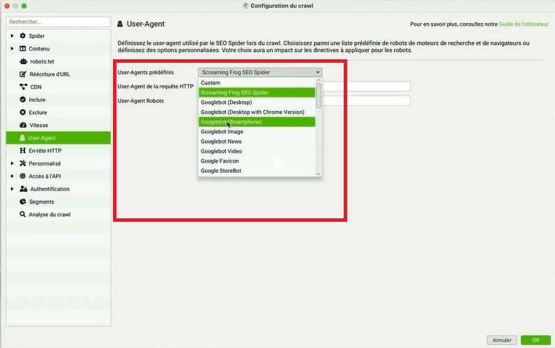Click the User-Agent de la requête HTTP field

click(366, 86)
